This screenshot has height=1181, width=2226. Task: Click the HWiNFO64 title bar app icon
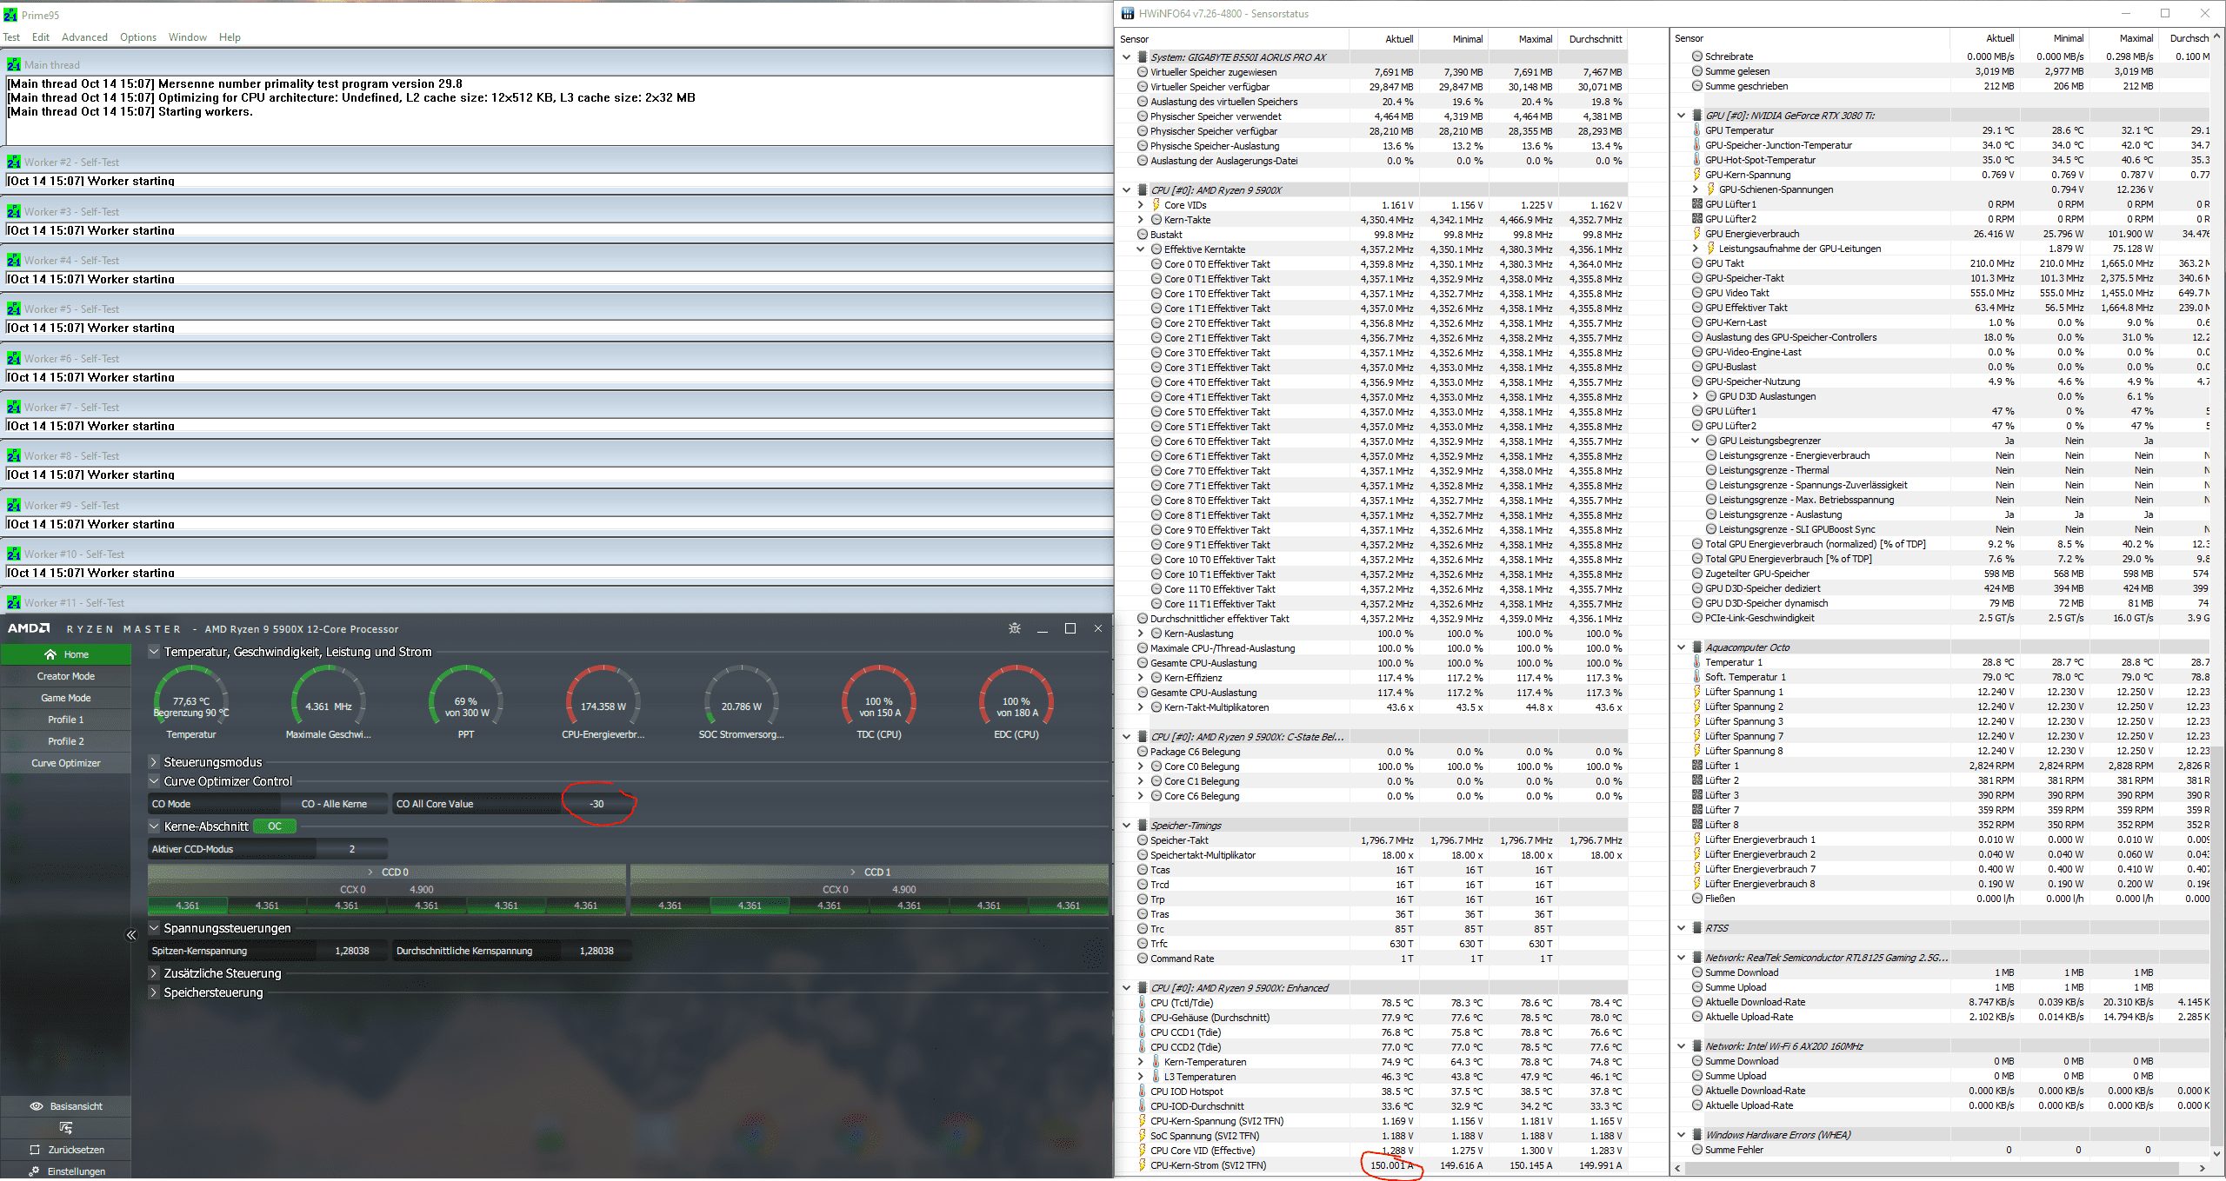coord(1127,13)
